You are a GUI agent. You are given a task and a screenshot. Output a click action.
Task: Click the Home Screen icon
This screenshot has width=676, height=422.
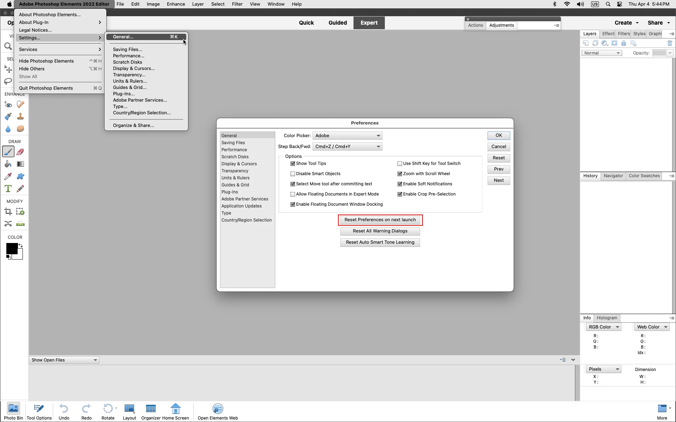click(x=175, y=411)
